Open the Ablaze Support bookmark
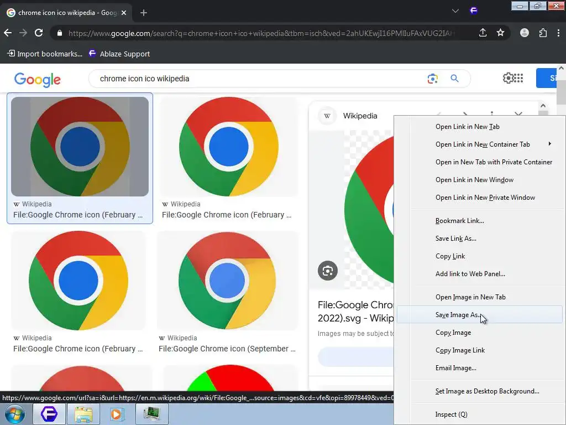The image size is (566, 425). click(x=119, y=54)
